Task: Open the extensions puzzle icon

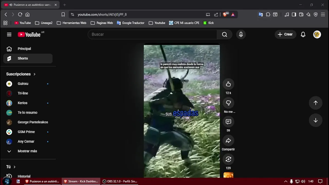Action: click(268, 15)
